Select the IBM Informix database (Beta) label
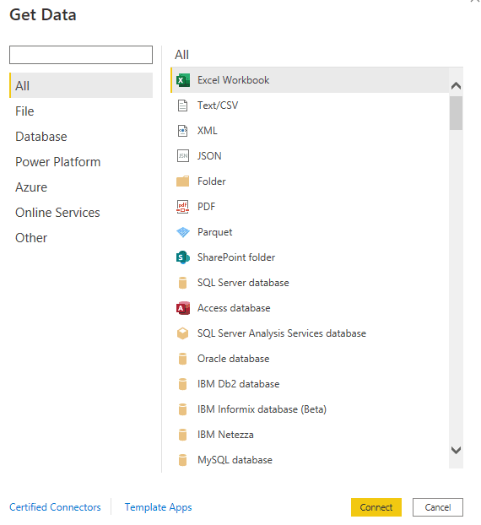 (262, 409)
